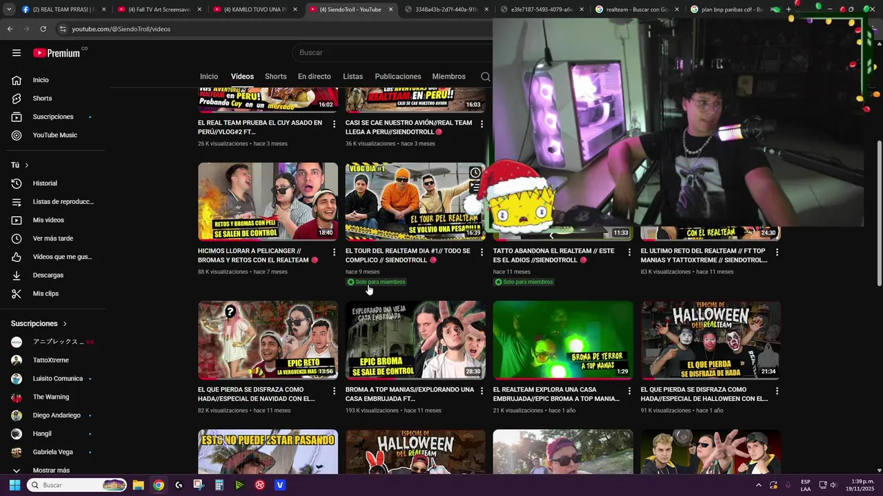The height and width of the screenshot is (496, 883).
Task: Expand Mostrar más subscriptions
Action: (x=51, y=471)
